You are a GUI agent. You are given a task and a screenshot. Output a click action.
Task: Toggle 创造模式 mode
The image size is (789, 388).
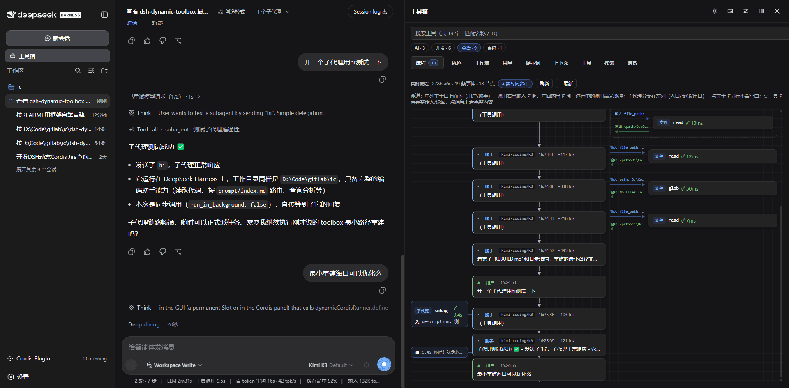[x=231, y=11]
